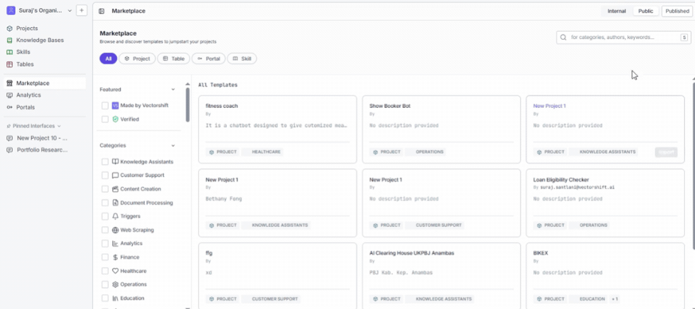Open the BIKEX template card

pos(605,276)
